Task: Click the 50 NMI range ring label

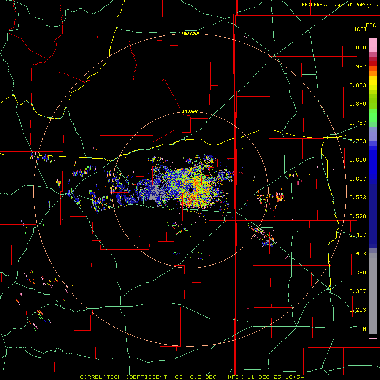Action: (x=190, y=111)
